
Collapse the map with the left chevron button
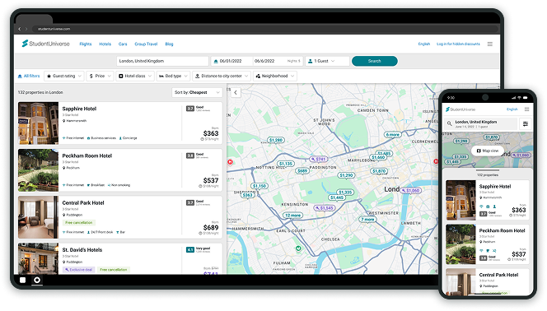point(236,92)
